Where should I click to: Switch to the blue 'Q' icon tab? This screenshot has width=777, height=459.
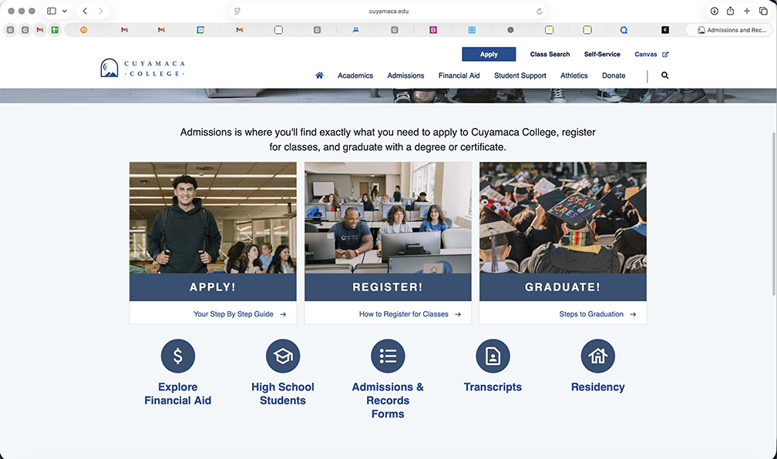point(624,30)
